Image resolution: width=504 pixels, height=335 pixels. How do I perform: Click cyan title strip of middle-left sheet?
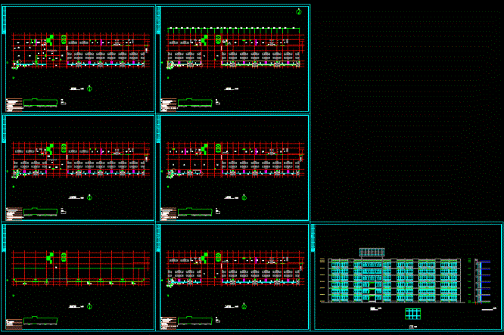(x=5, y=129)
